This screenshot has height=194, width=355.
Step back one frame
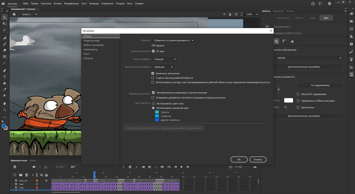pyautogui.click(x=176, y=167)
